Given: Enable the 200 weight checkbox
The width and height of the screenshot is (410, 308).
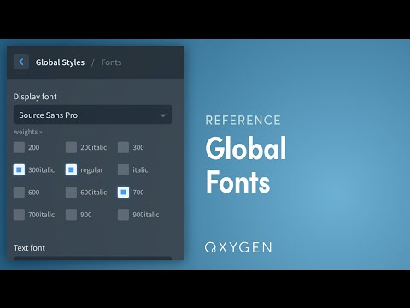Looking at the screenshot, I should (19, 147).
